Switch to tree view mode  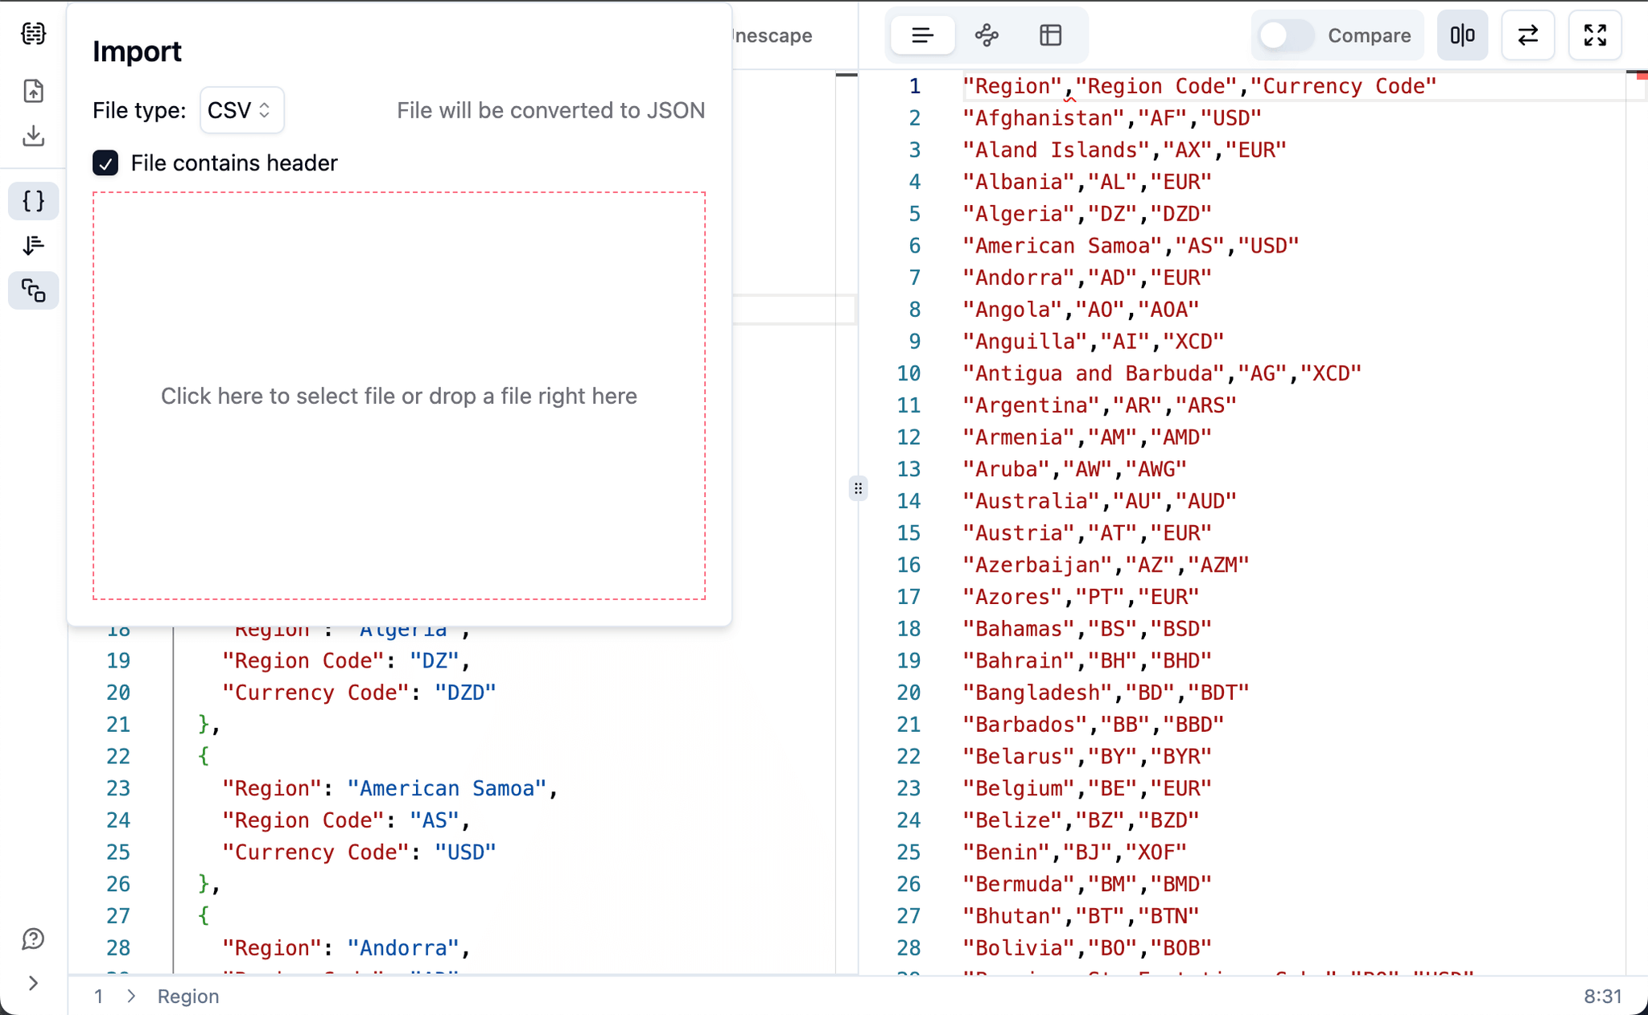pyautogui.click(x=986, y=35)
